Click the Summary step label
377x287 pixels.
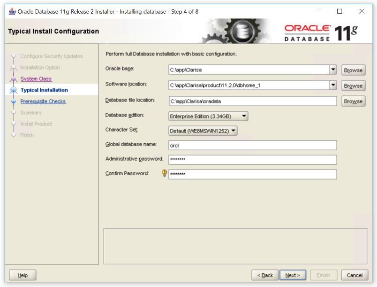coord(31,113)
